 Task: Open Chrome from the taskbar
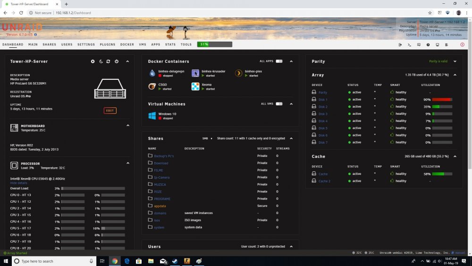click(115, 261)
